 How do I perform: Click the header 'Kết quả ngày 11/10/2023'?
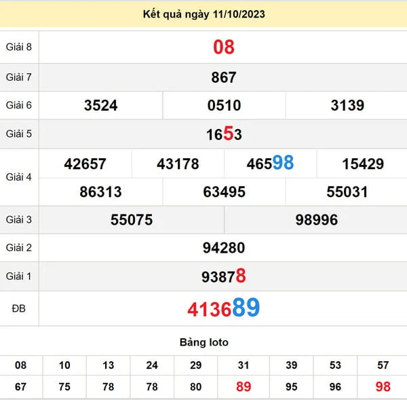203,14
